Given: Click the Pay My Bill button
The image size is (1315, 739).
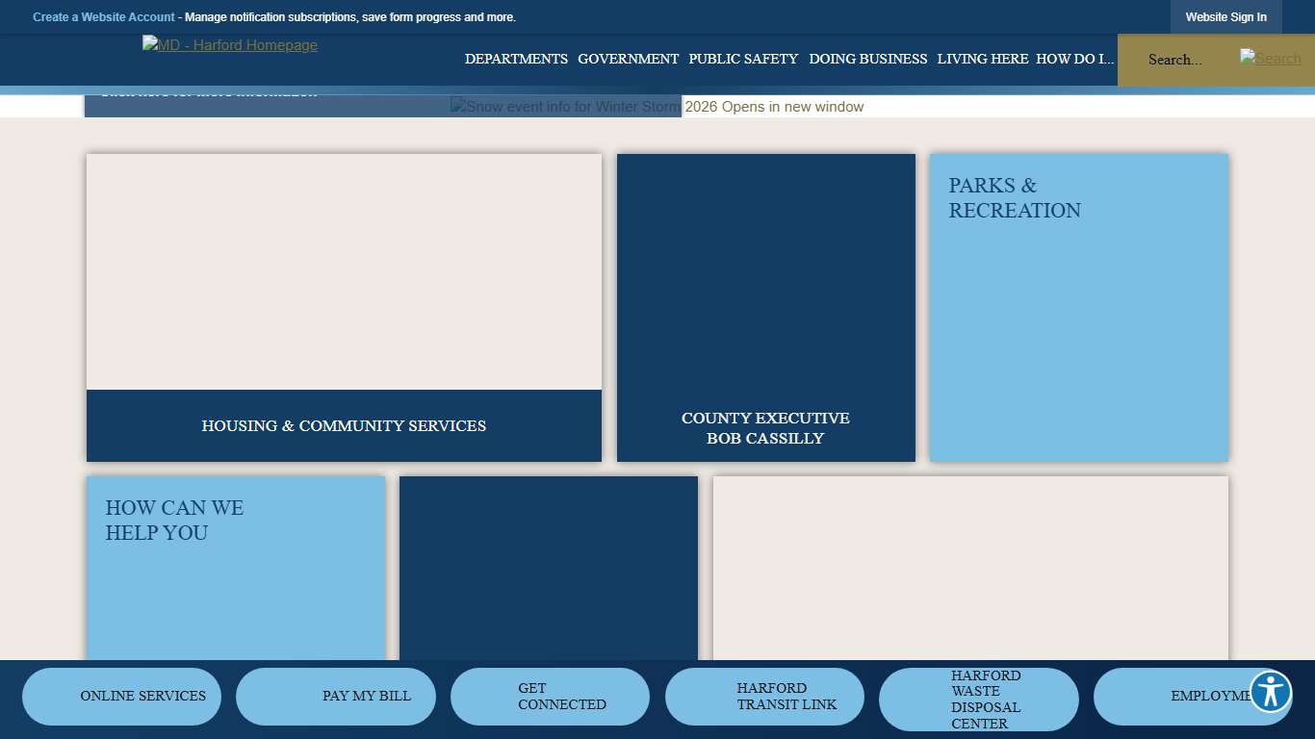Looking at the screenshot, I should coord(336,696).
